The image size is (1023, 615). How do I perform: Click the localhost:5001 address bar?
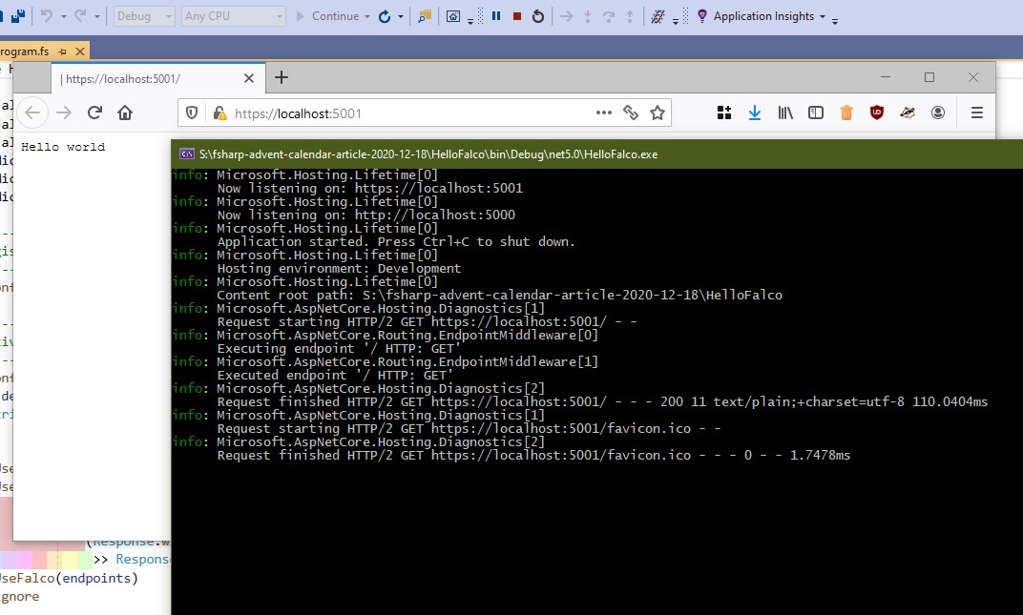[401, 113]
